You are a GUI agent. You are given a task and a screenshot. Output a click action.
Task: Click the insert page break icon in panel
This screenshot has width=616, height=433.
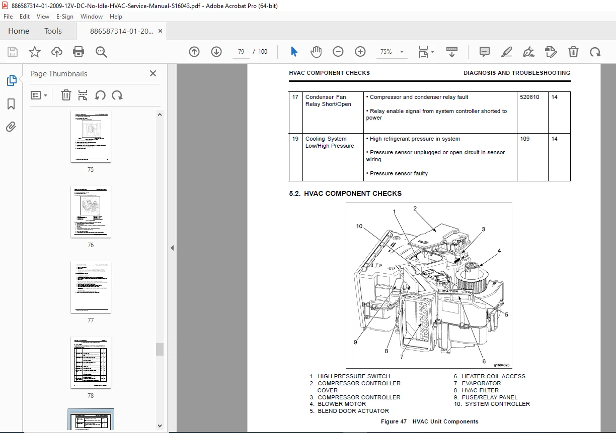83,95
